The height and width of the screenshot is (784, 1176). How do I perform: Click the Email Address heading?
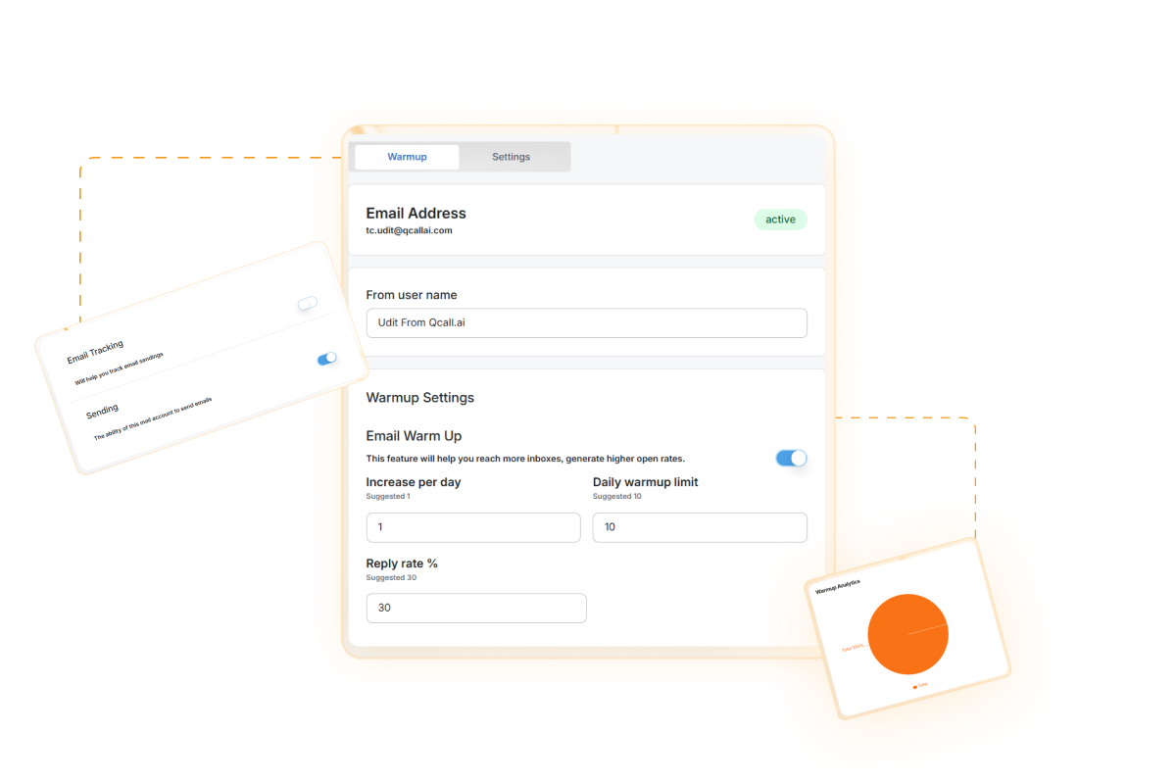(416, 213)
